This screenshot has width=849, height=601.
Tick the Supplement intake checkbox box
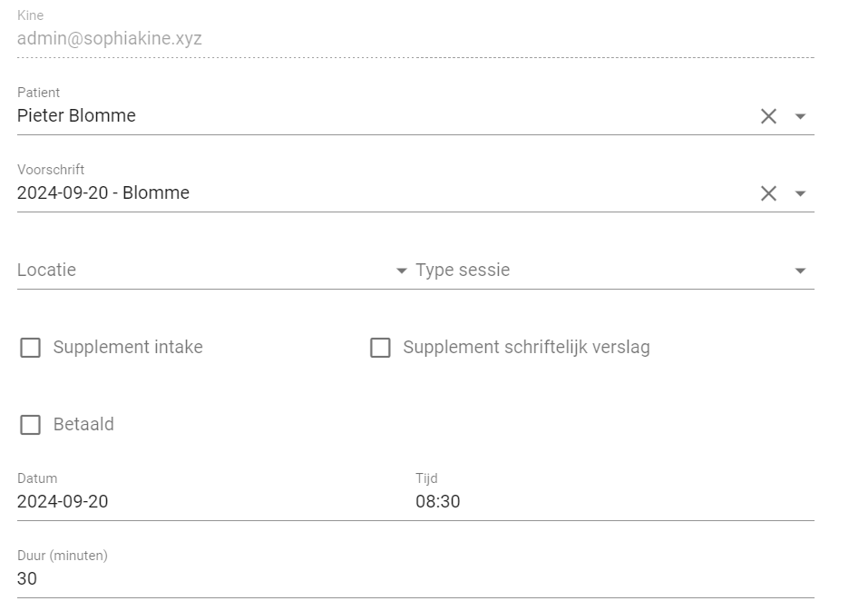point(31,348)
